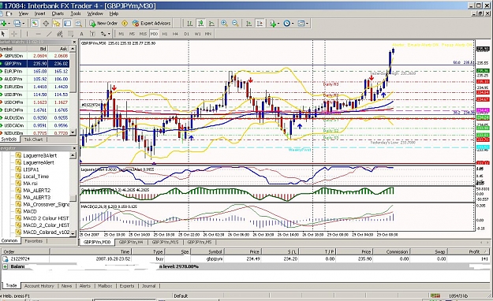Open the New Order dialog
Screen dimensions: 493x301
point(104,24)
